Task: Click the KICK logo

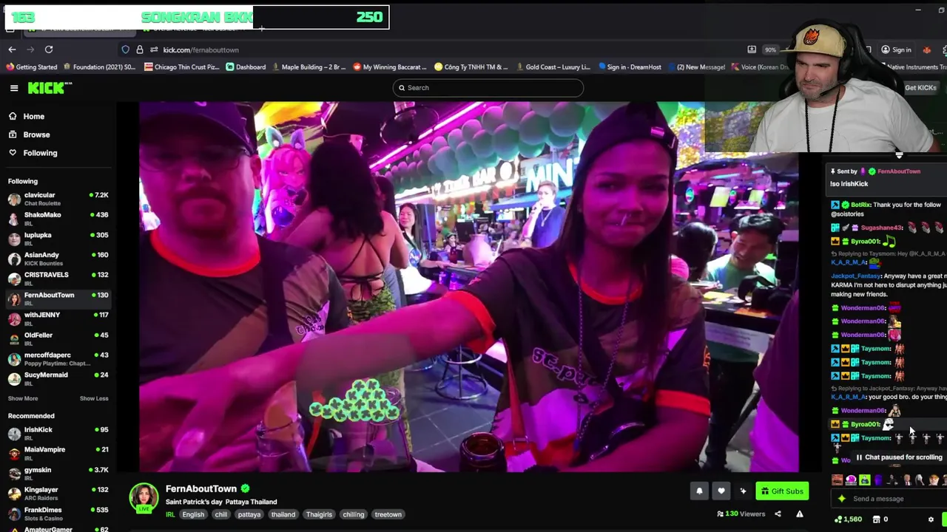Action: point(50,88)
